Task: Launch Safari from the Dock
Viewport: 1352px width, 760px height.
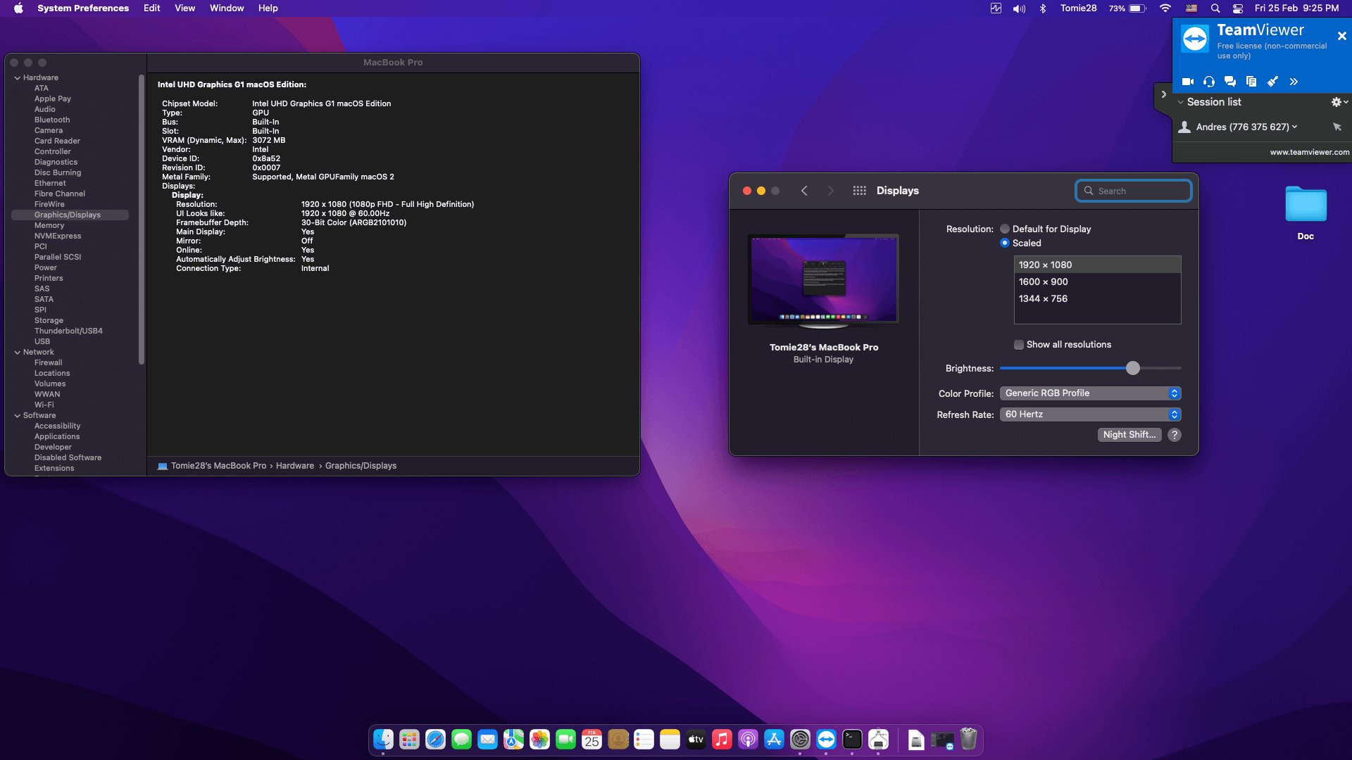Action: 435,740
